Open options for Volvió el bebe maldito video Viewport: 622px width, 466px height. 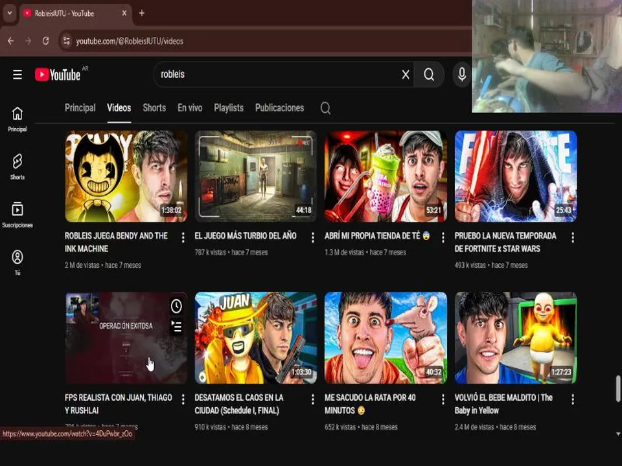[572, 399]
